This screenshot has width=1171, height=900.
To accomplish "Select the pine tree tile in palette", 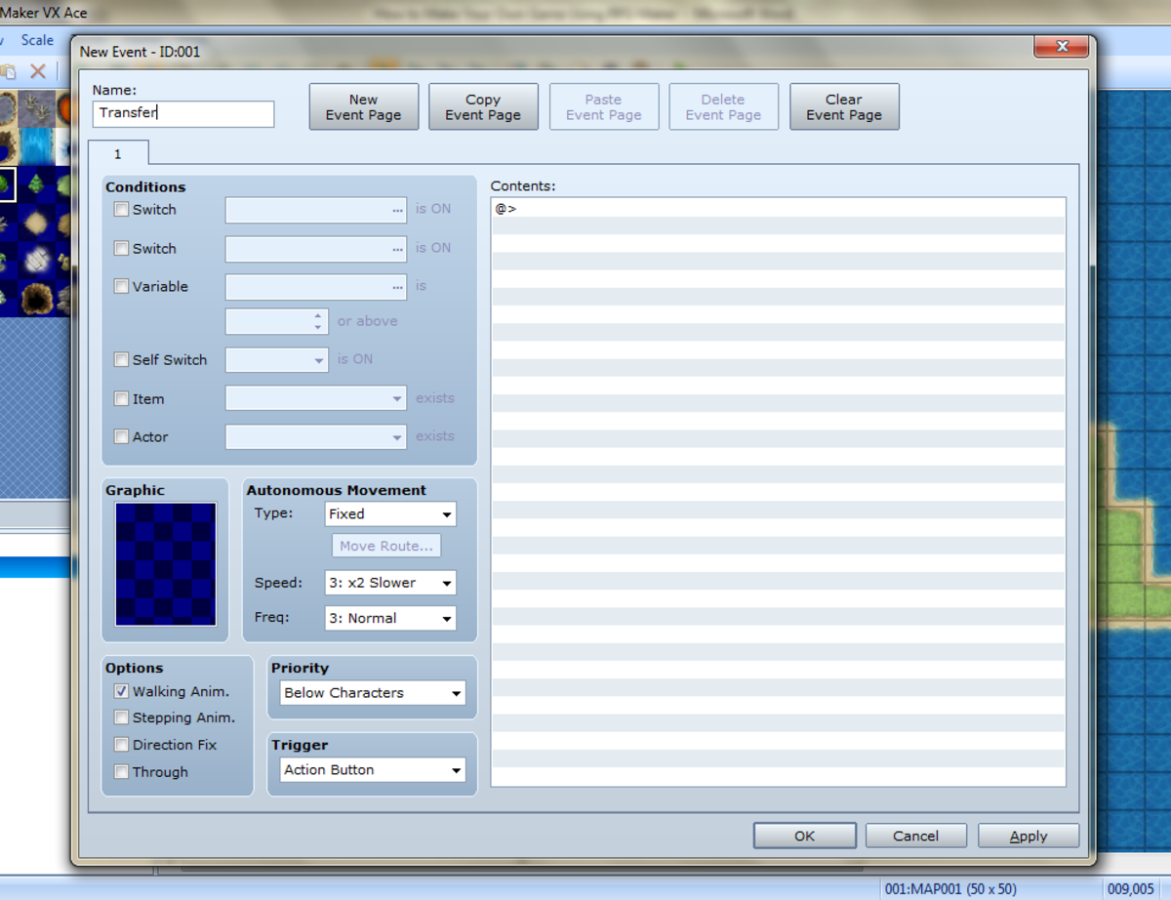I will pyautogui.click(x=37, y=184).
